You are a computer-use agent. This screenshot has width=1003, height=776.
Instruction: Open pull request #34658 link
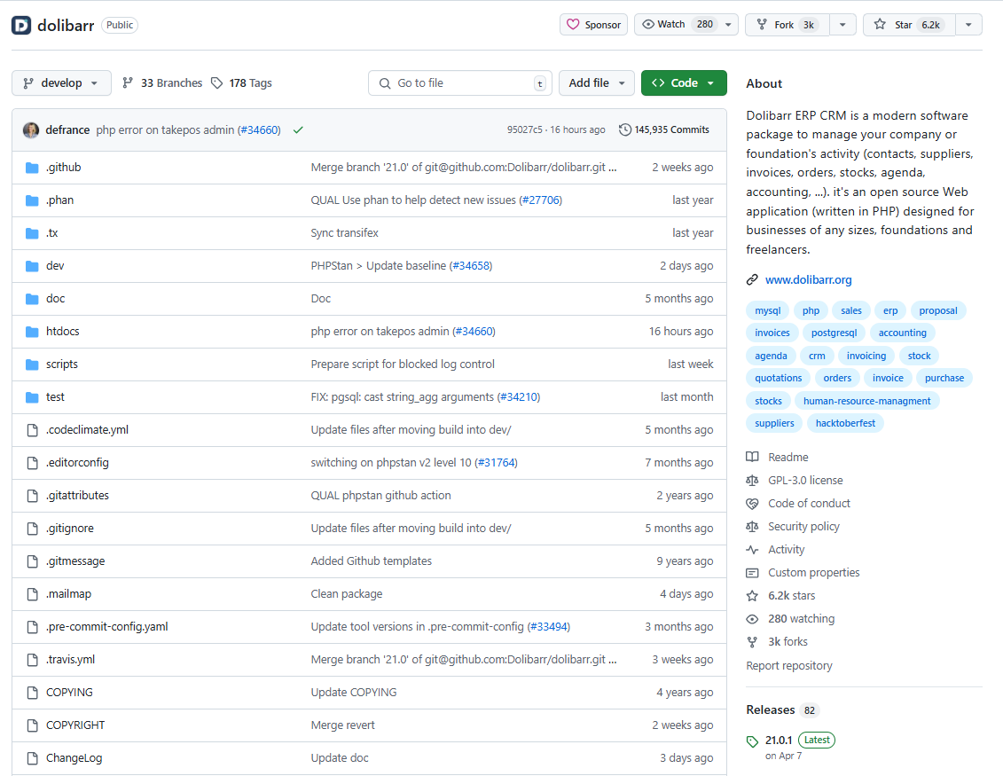tap(471, 266)
